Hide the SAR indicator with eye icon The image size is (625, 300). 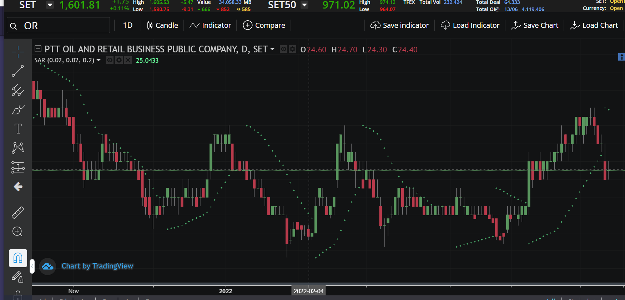tap(110, 60)
